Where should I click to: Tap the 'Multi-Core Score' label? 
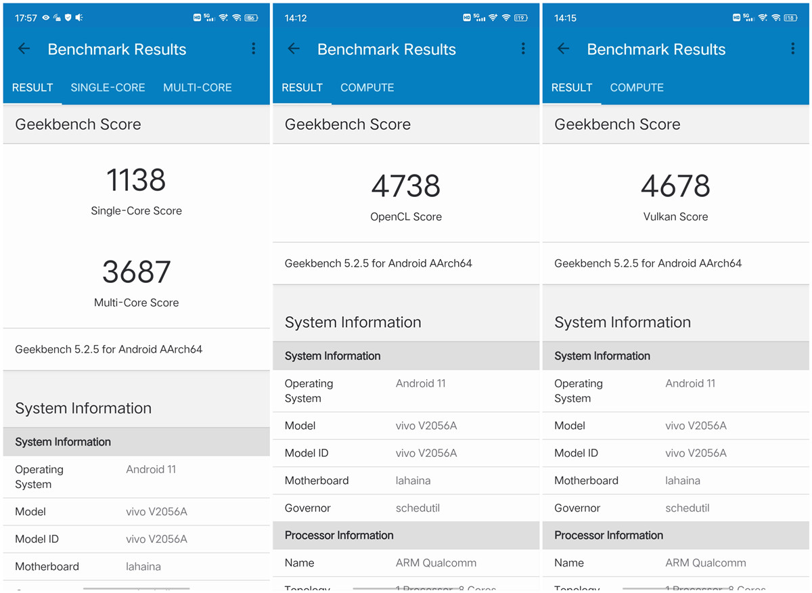tap(137, 303)
